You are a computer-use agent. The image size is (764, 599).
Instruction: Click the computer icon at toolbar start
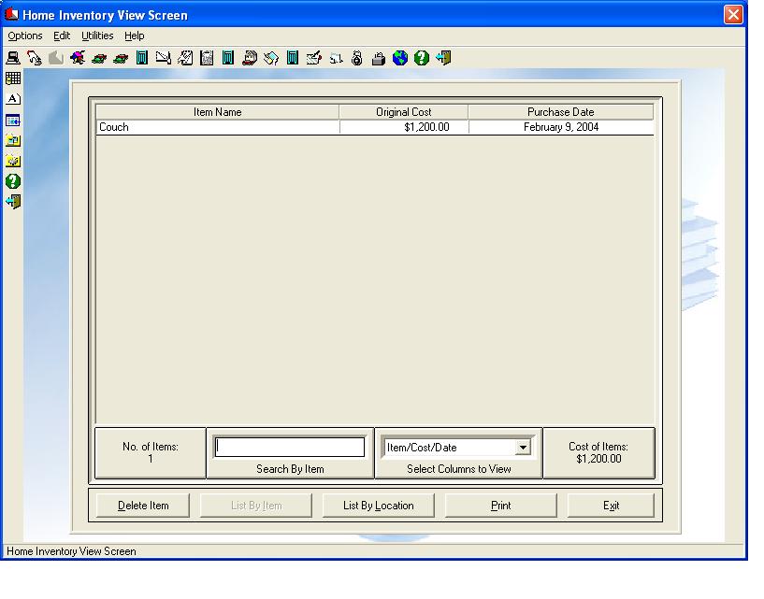13,58
